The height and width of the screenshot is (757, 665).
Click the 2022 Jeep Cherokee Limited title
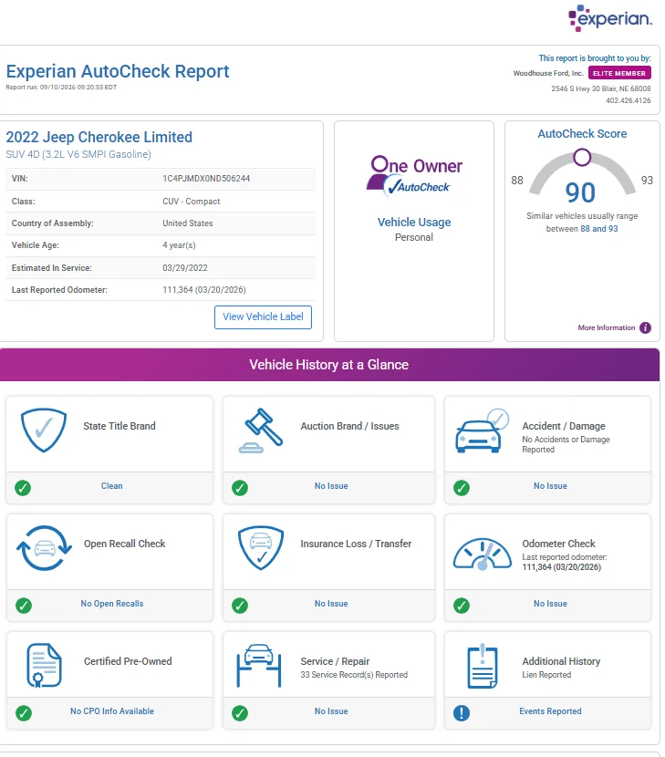tap(99, 137)
